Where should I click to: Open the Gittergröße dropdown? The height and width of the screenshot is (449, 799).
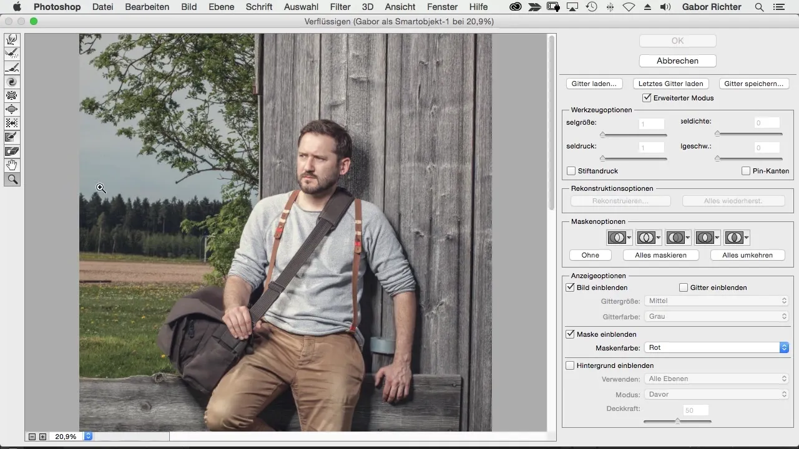pyautogui.click(x=717, y=301)
